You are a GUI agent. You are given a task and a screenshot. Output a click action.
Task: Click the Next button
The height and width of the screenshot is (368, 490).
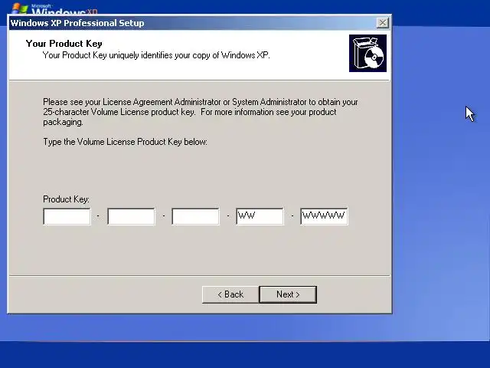coord(288,294)
